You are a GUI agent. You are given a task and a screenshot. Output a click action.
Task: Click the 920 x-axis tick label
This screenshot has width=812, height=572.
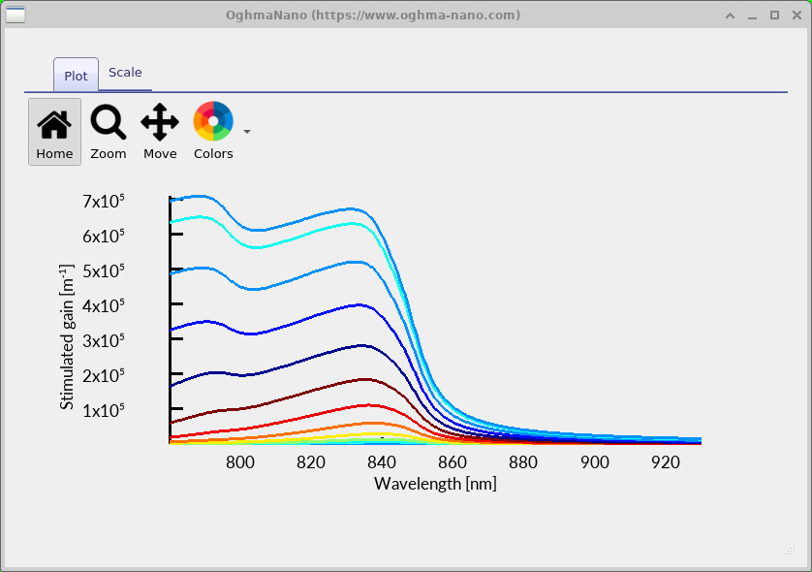[666, 461]
